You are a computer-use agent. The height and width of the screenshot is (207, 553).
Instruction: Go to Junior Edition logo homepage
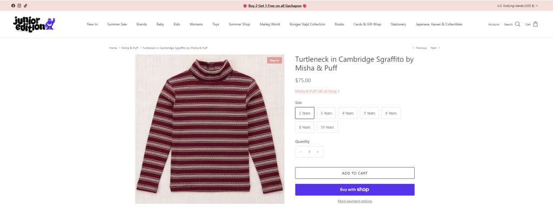34,24
